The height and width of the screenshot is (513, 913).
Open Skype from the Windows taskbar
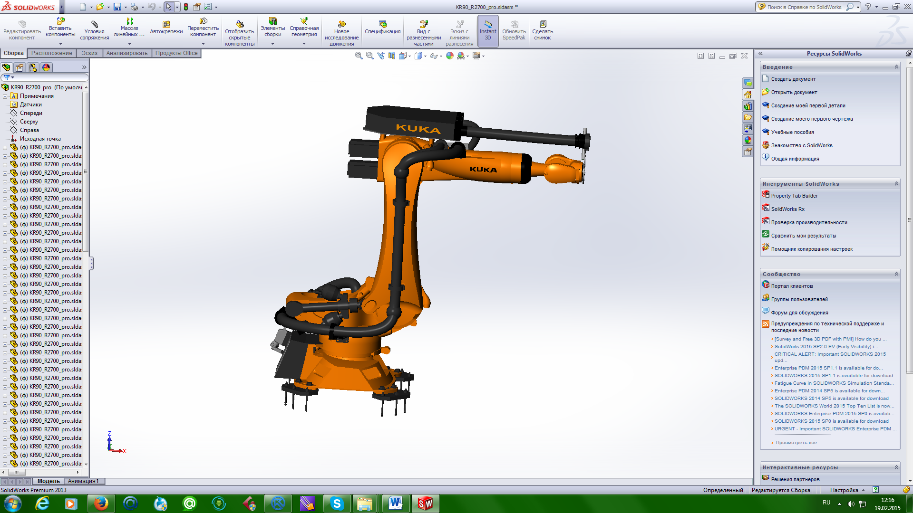click(337, 503)
